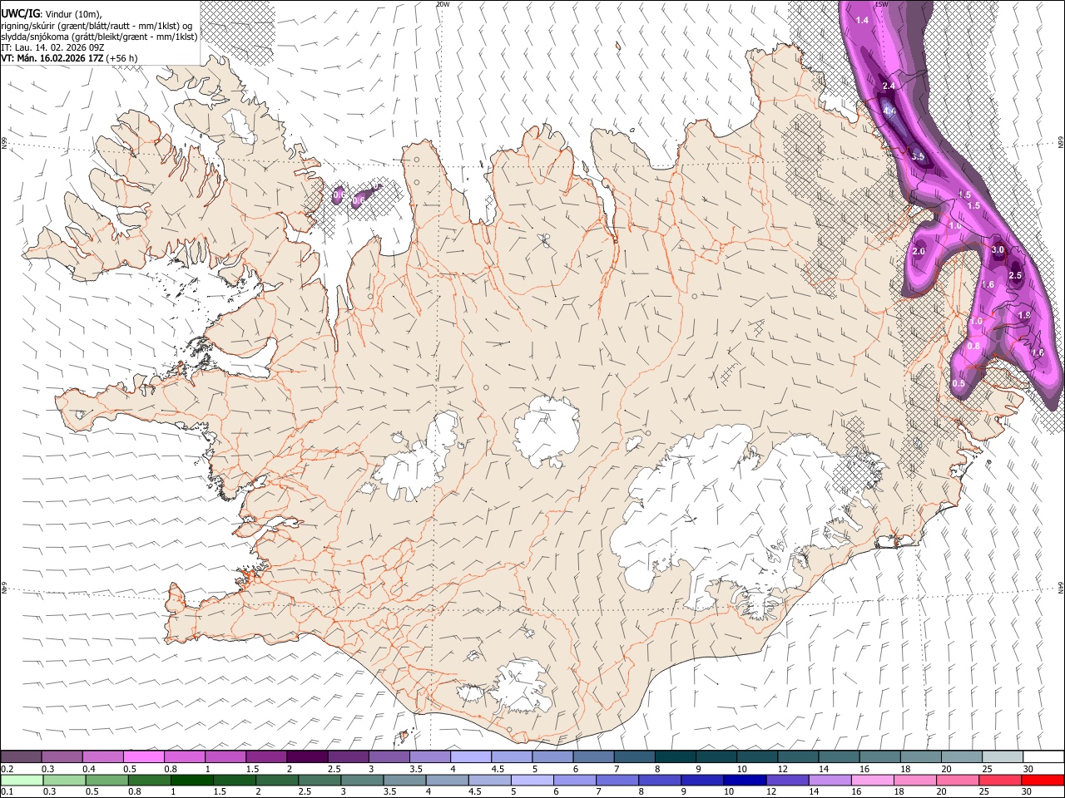Click the white snow scale swatch labeled 30
Screen dimensions: 1065x798
[1043, 756]
